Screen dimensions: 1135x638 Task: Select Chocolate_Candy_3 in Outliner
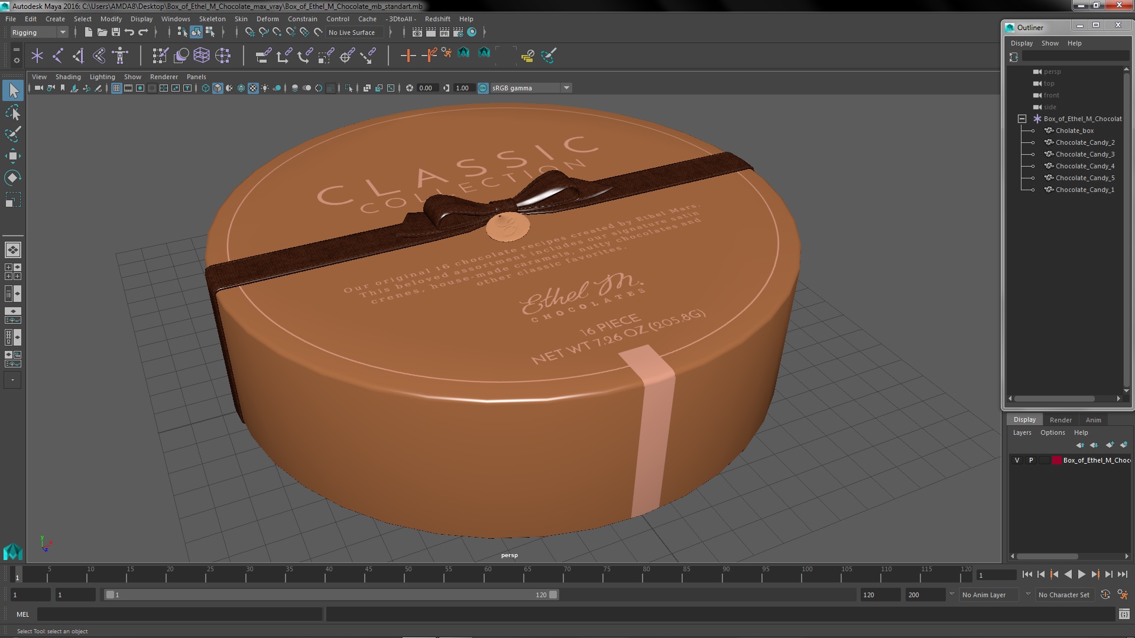pos(1085,154)
